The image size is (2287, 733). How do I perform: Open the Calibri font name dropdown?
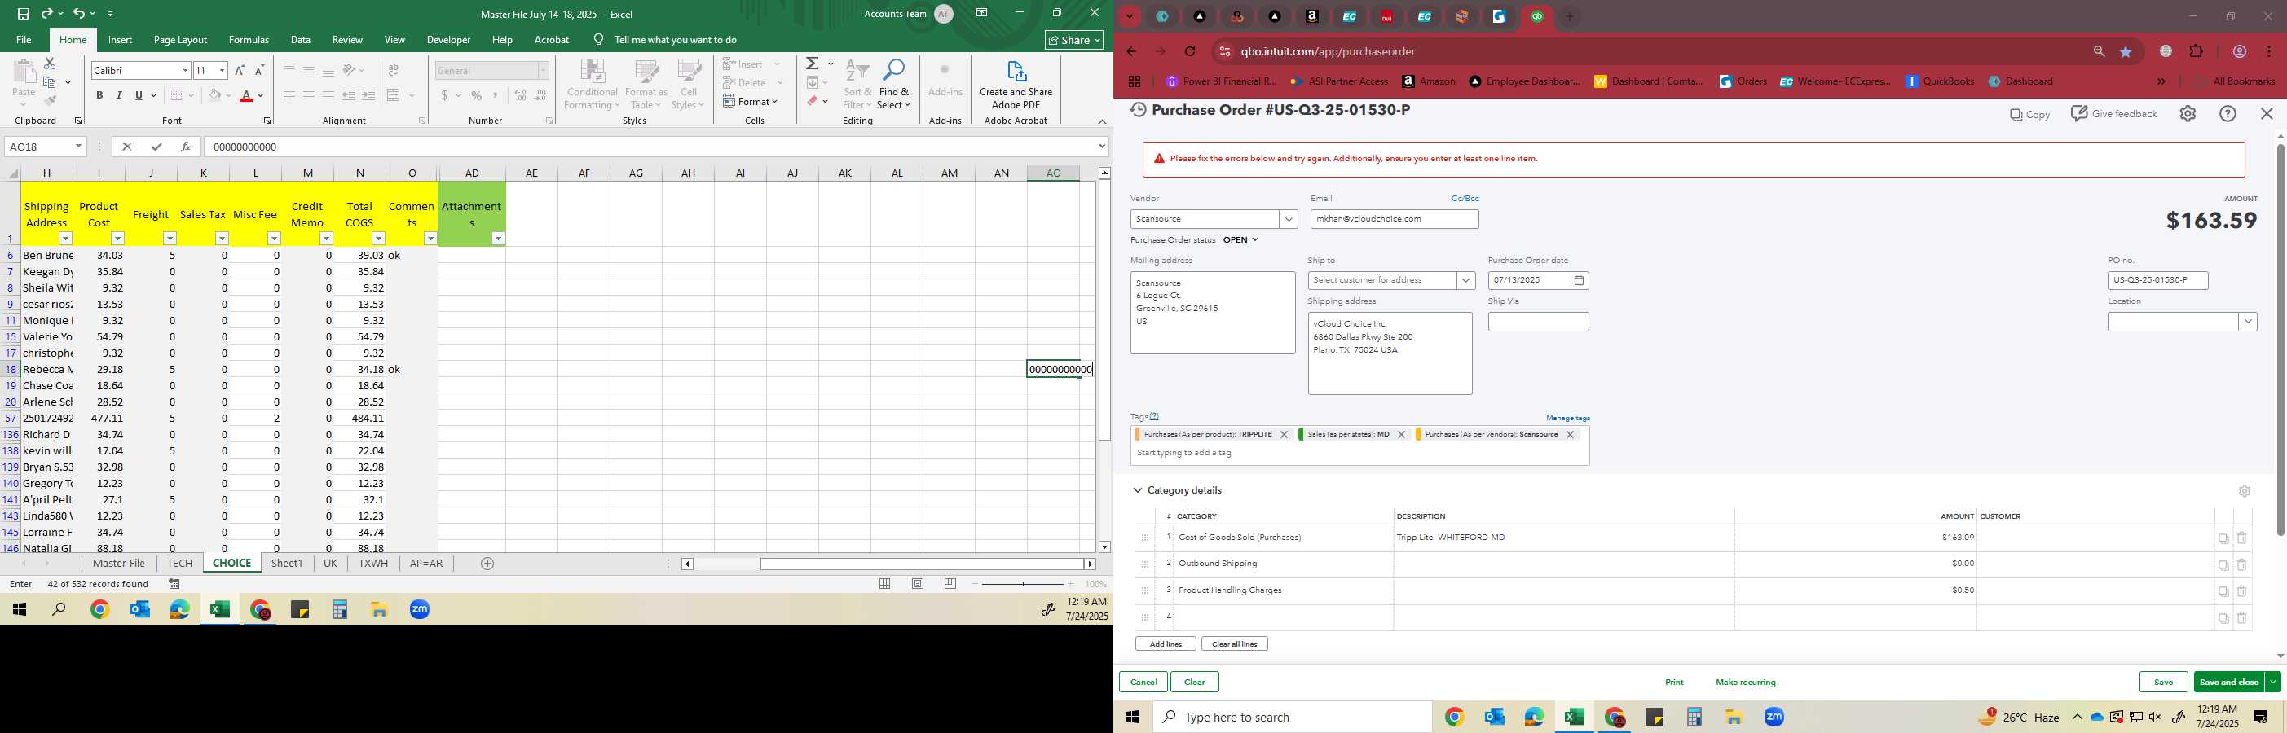click(x=185, y=70)
